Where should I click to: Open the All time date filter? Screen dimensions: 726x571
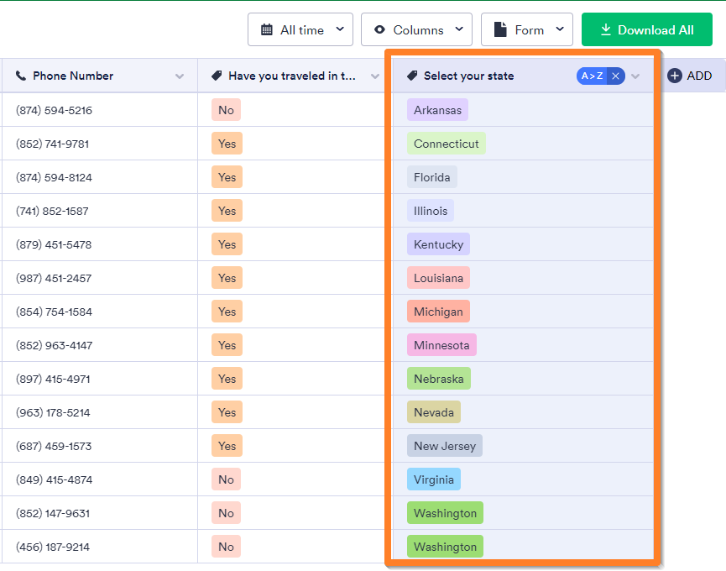pos(300,30)
